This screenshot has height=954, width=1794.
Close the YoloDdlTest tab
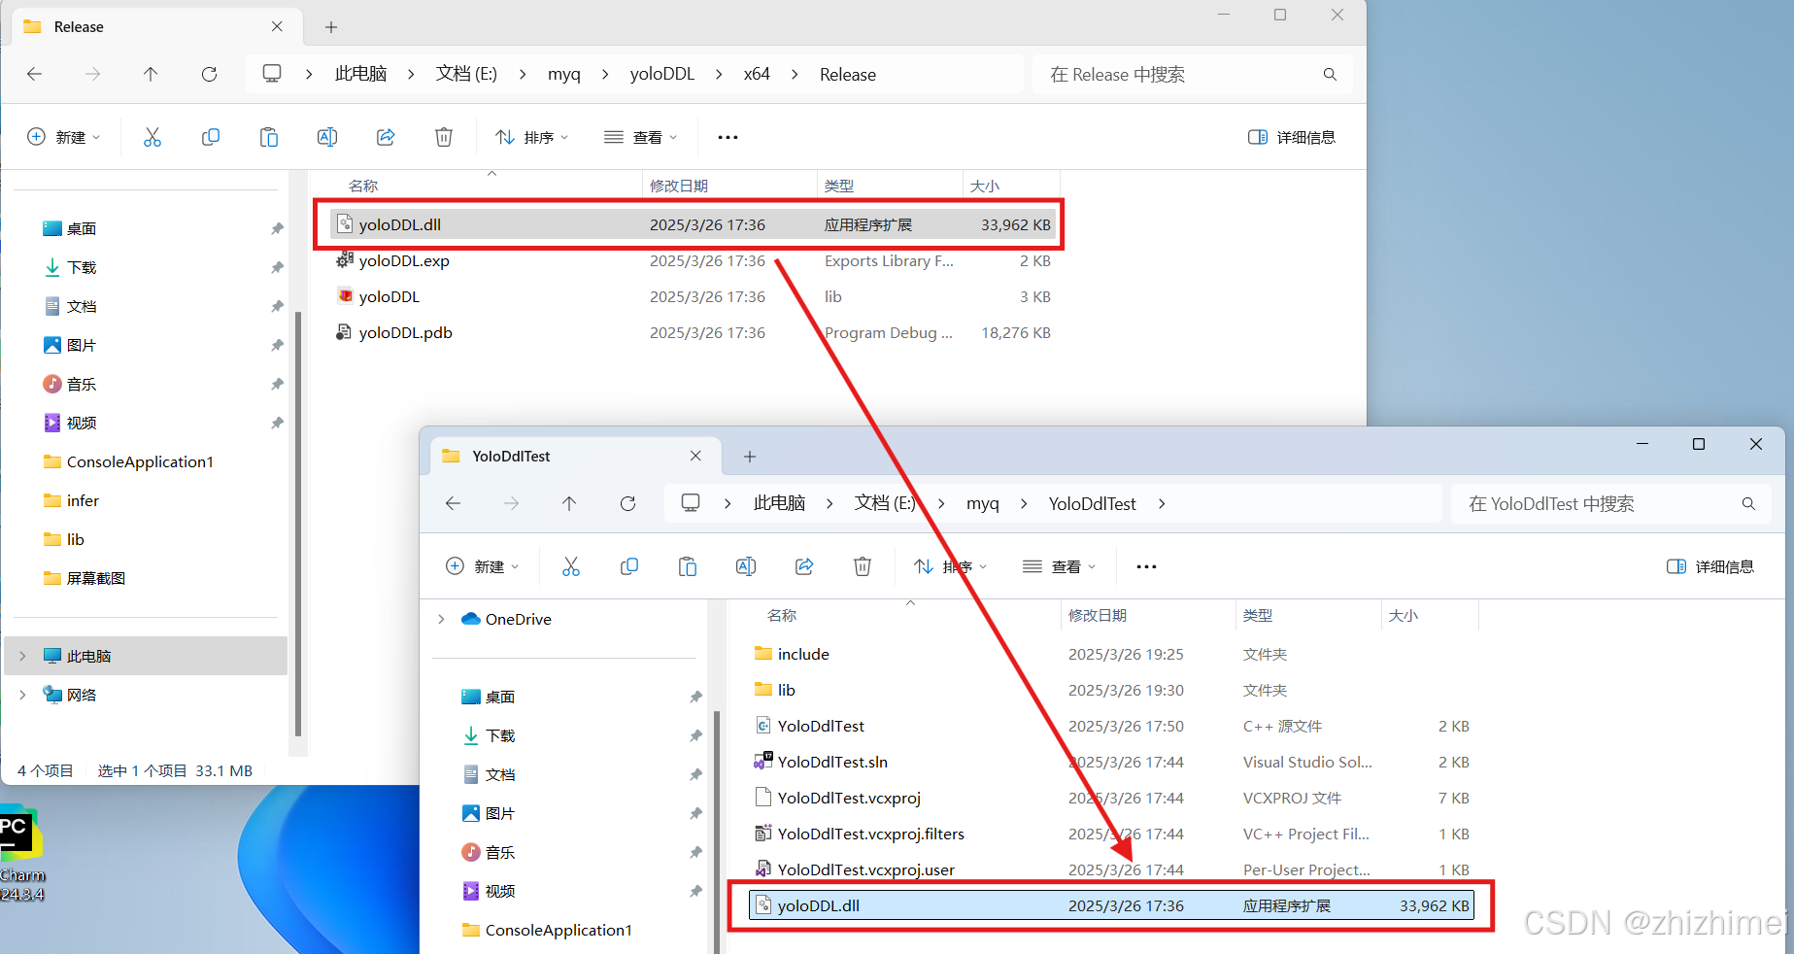click(695, 456)
